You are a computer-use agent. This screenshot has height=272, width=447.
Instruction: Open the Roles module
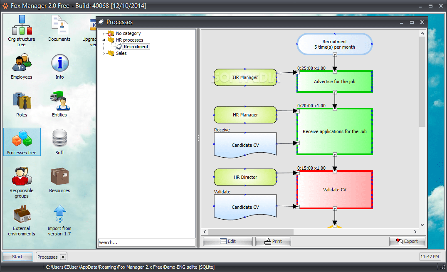[x=22, y=102]
